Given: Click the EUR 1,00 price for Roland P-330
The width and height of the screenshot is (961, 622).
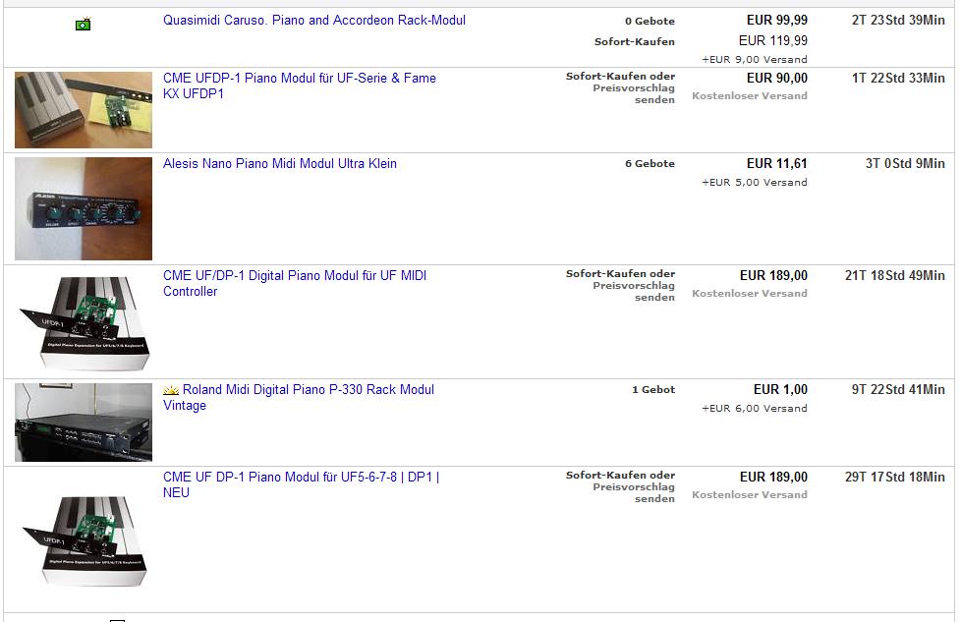Looking at the screenshot, I should pos(780,390).
